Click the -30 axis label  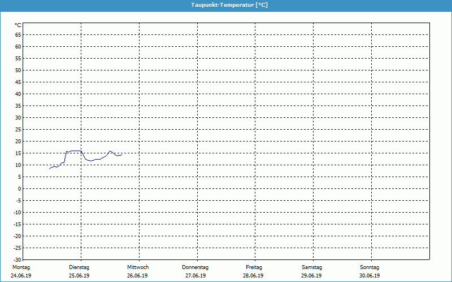click(x=18, y=259)
